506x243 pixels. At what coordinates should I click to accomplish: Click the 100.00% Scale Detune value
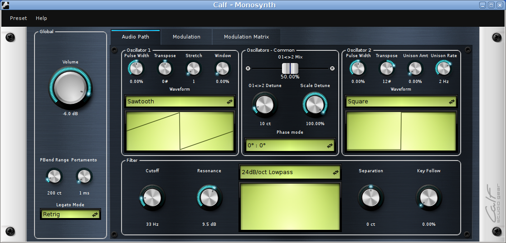point(315,124)
